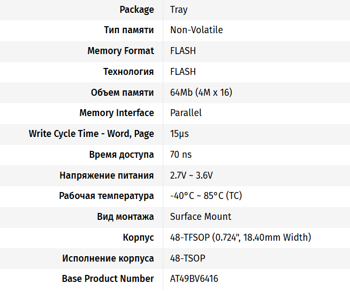Select the "AT49BV6416" base product number

pyautogui.click(x=194, y=279)
